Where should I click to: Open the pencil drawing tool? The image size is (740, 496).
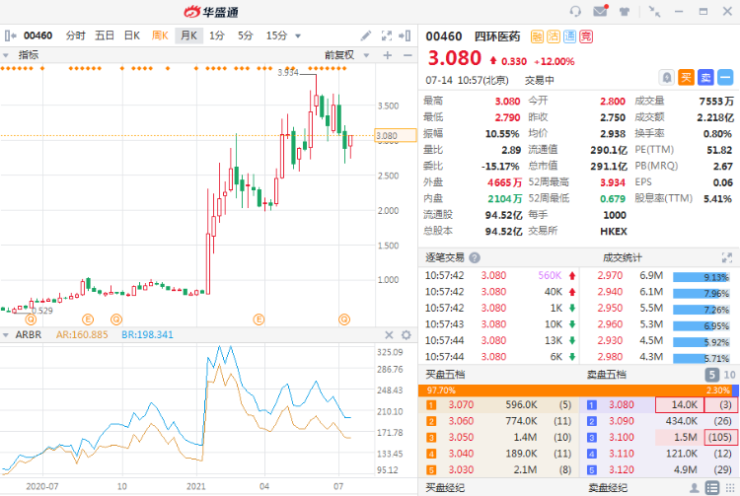(x=366, y=35)
